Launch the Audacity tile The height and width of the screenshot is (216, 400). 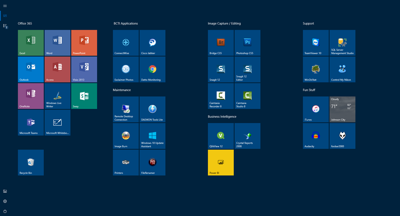point(316,136)
